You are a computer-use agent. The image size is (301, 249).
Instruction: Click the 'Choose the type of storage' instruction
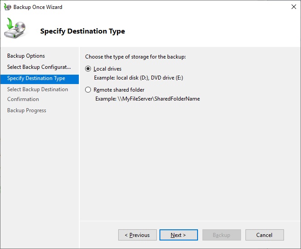135,57
